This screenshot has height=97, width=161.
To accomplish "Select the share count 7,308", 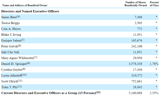I will pyautogui.click(x=138, y=17).
